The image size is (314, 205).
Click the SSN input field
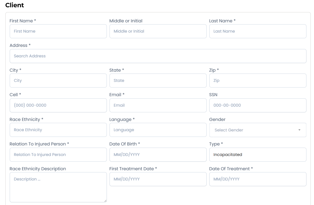click(258, 105)
